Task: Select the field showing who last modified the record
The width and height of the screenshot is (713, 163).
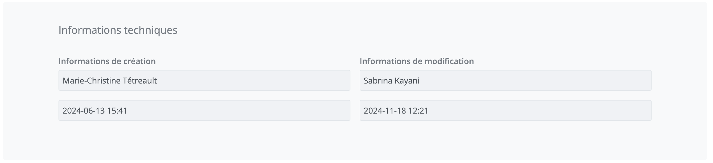Action: pyautogui.click(x=505, y=80)
